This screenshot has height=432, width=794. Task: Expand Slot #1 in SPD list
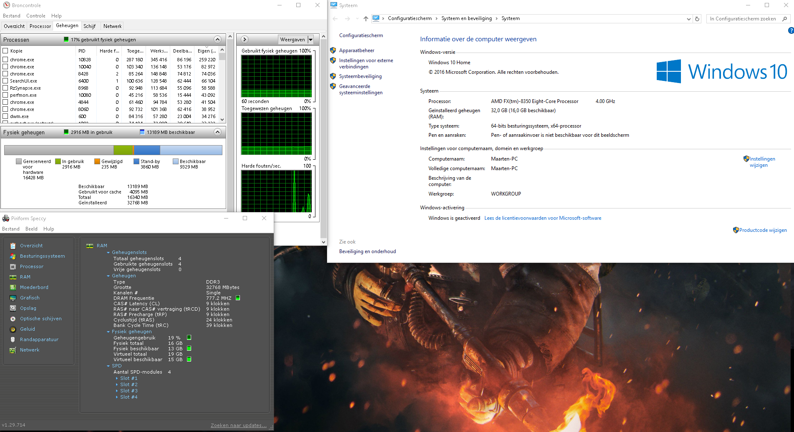(117, 378)
